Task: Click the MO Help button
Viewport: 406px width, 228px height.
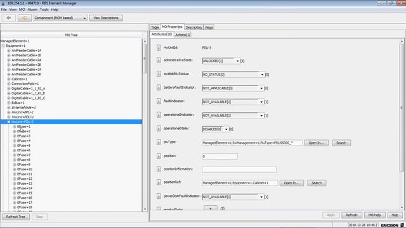Action: (374, 215)
